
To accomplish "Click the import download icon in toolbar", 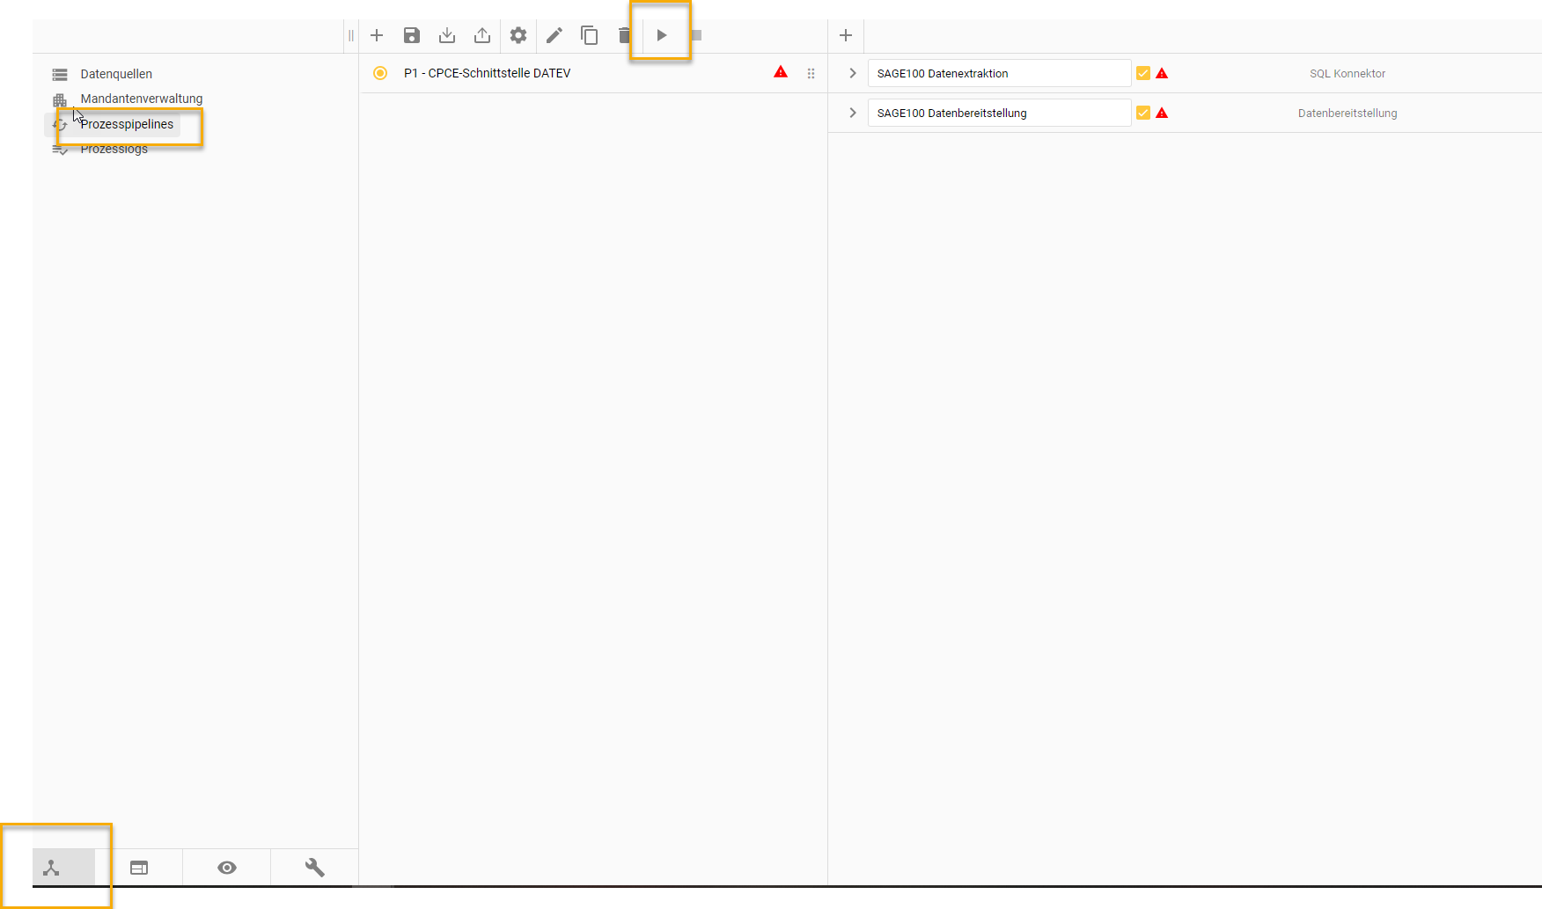I will point(447,35).
